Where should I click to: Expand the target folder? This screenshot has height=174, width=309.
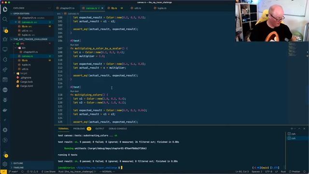14,73
